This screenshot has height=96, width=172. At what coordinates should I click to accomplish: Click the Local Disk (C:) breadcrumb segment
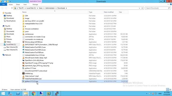click(x=31, y=8)
